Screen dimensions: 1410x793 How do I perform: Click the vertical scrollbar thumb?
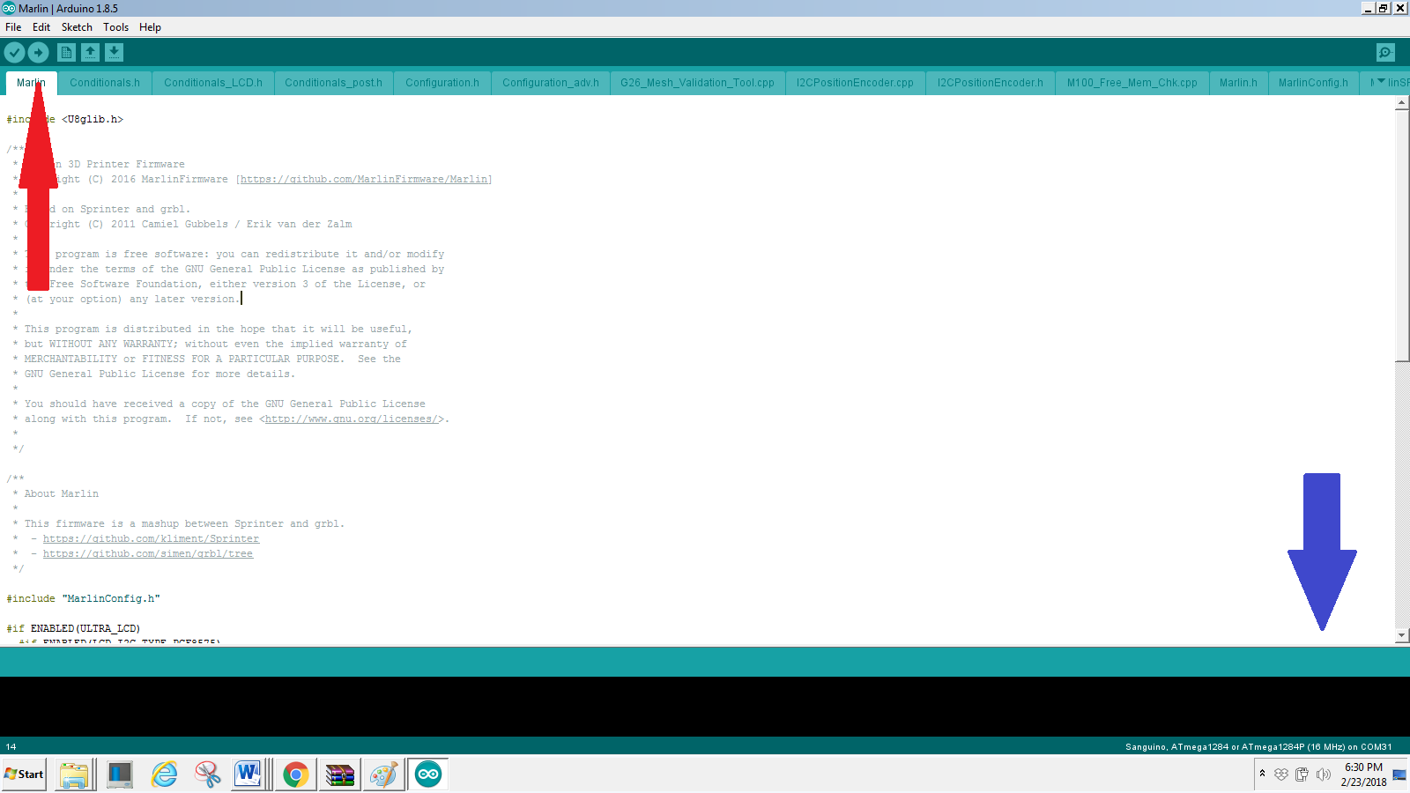tap(1402, 235)
